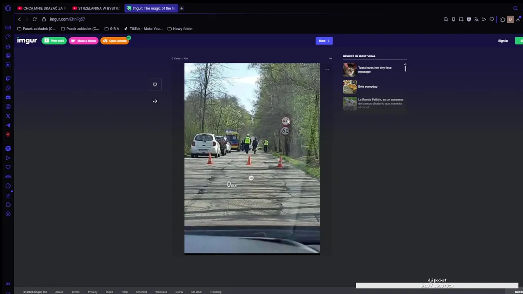
Task: Open the History clock icon in sidebar
Action: coord(8,186)
